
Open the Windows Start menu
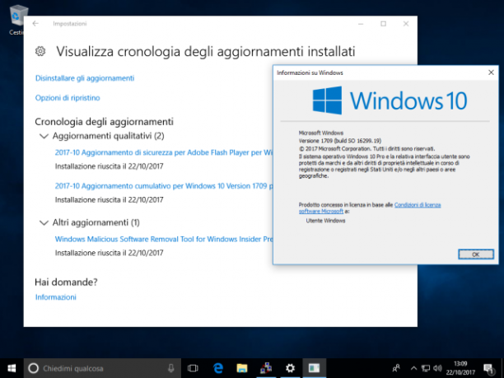[12, 368]
